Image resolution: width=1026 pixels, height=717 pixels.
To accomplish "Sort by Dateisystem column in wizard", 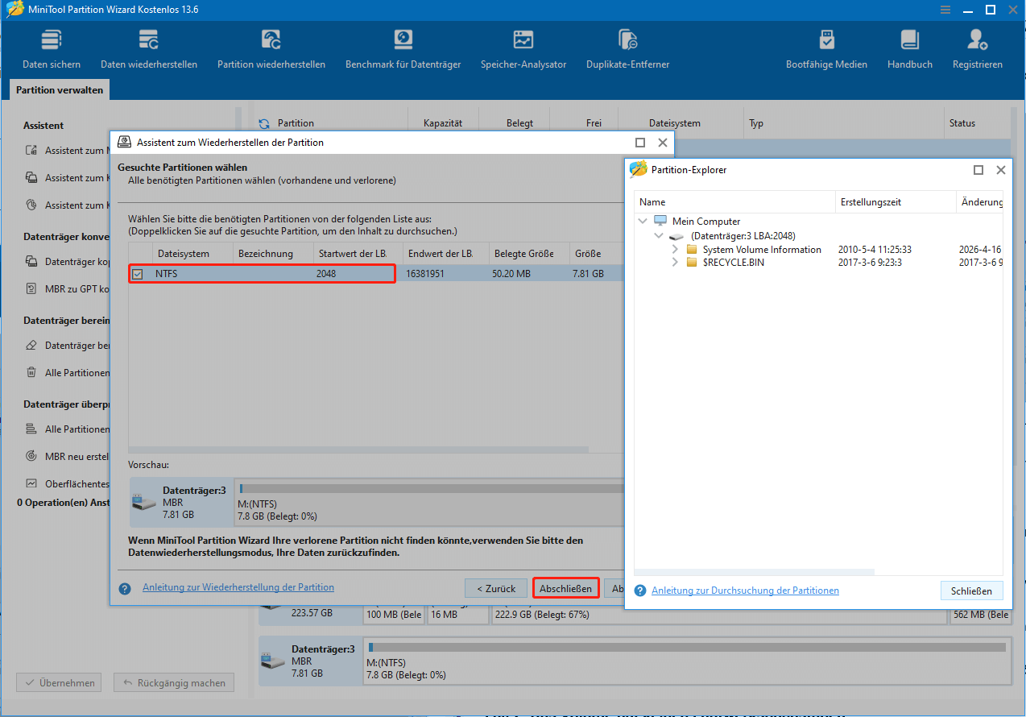I will click(x=192, y=253).
